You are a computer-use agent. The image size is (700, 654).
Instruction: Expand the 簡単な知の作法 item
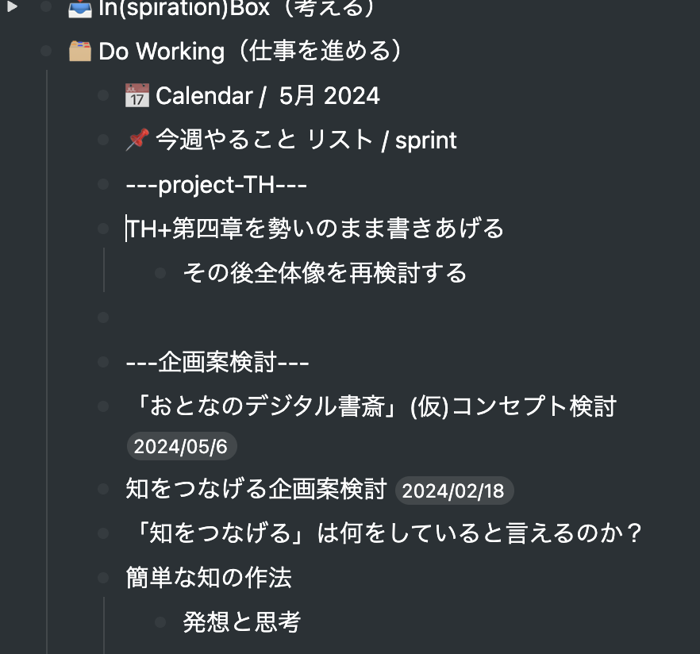coord(103,578)
